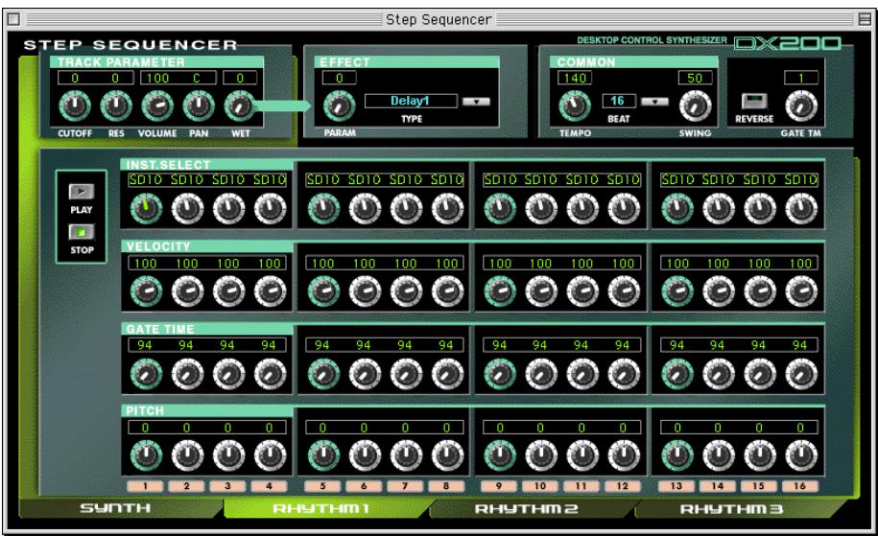Switch to the Synth tab
Image resolution: width=878 pixels, height=536 pixels.
tap(115, 508)
